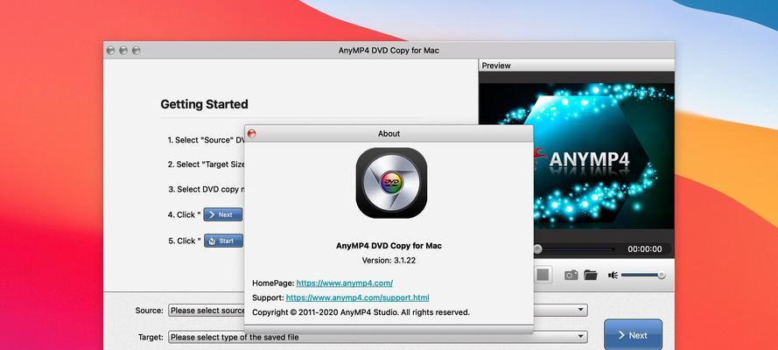This screenshot has width=778, height=350.
Task: Mute audio via the speaker icon
Action: (x=613, y=275)
